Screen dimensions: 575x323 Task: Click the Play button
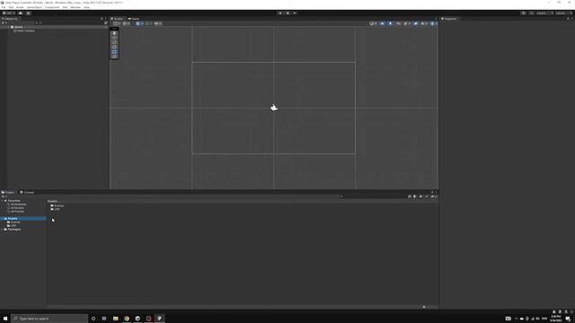point(280,13)
